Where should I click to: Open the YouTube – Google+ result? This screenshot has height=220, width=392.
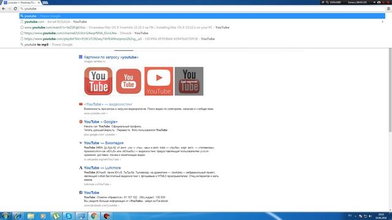(x=100, y=122)
